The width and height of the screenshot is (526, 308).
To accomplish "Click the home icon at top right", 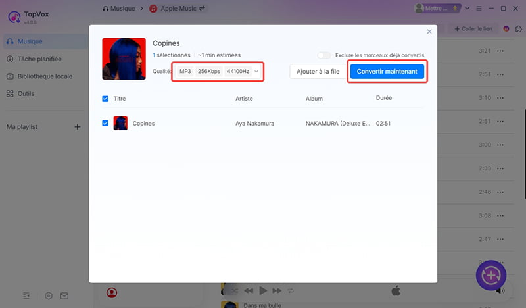I will click(x=519, y=29).
